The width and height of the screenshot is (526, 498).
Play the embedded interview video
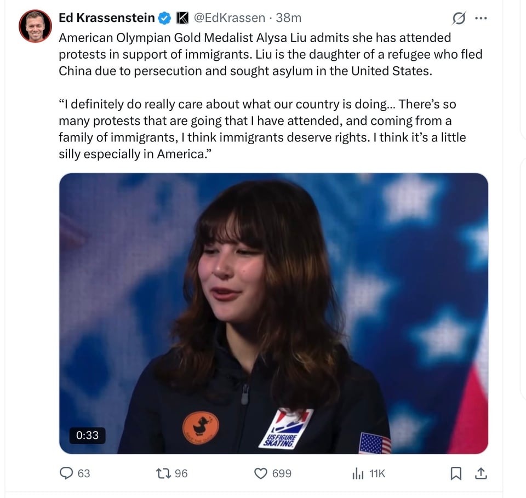273,313
